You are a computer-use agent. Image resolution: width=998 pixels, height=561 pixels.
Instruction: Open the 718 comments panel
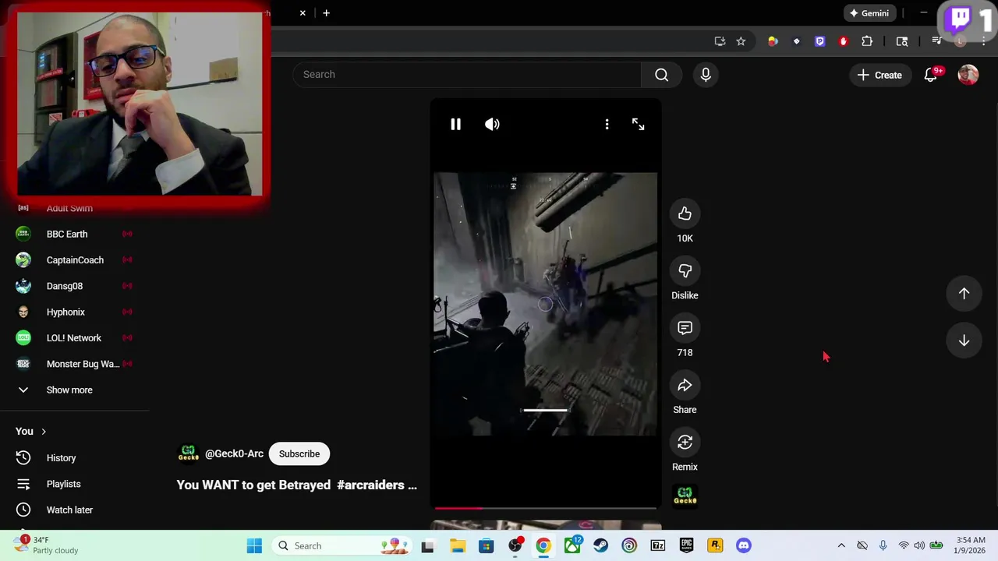click(x=685, y=328)
